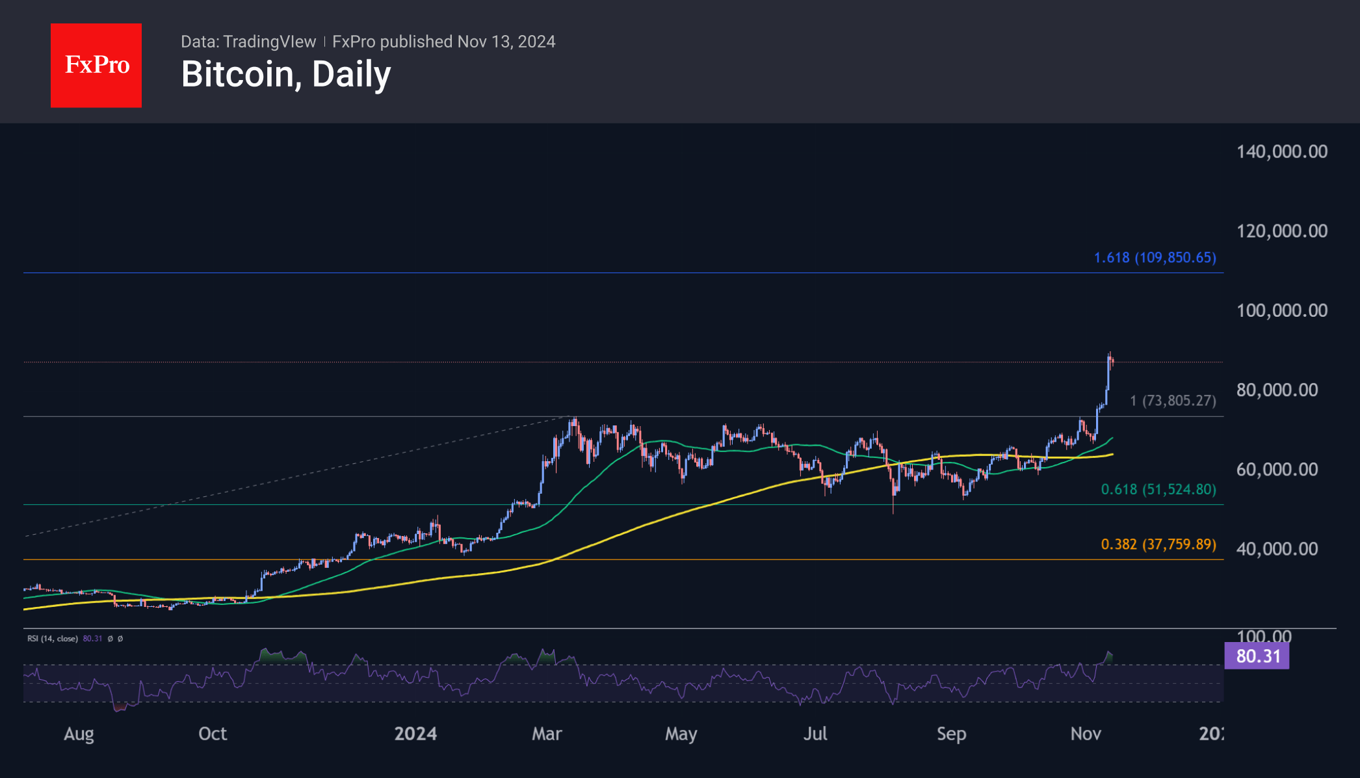
Task: Click the 60,000.00 price axis label
Action: tap(1277, 469)
